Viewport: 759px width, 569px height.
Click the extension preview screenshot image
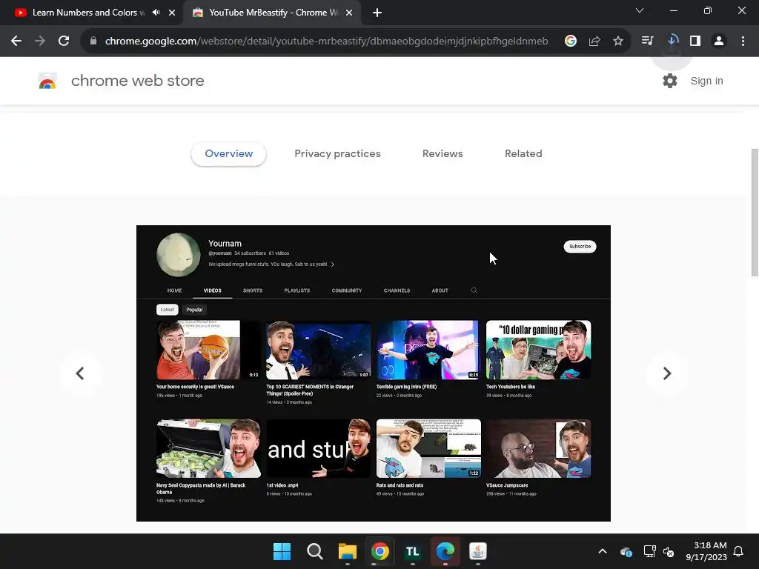click(x=374, y=373)
